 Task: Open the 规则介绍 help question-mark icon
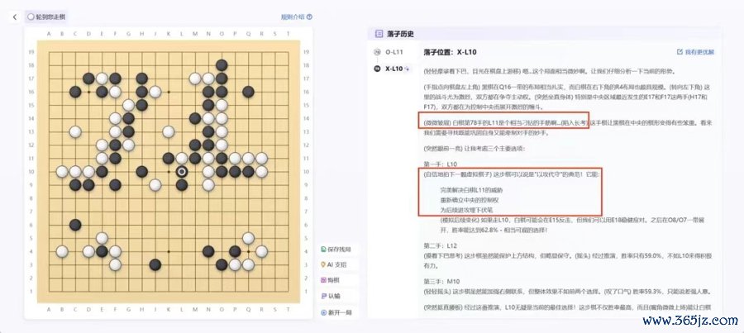tap(309, 17)
